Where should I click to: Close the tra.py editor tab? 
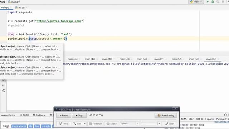[26, 7]
